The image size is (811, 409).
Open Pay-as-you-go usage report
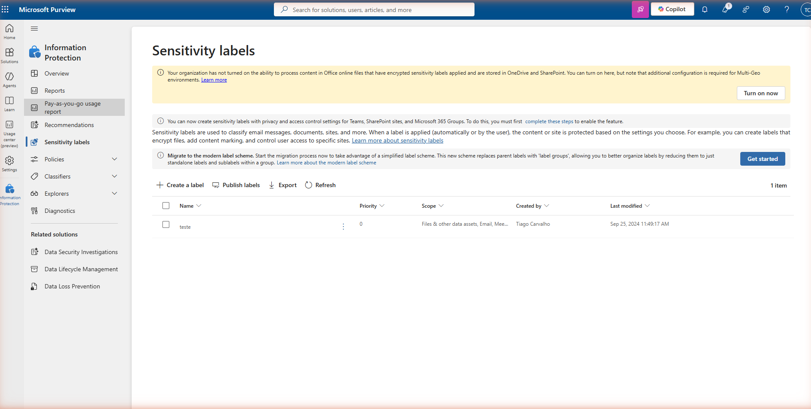click(75, 107)
